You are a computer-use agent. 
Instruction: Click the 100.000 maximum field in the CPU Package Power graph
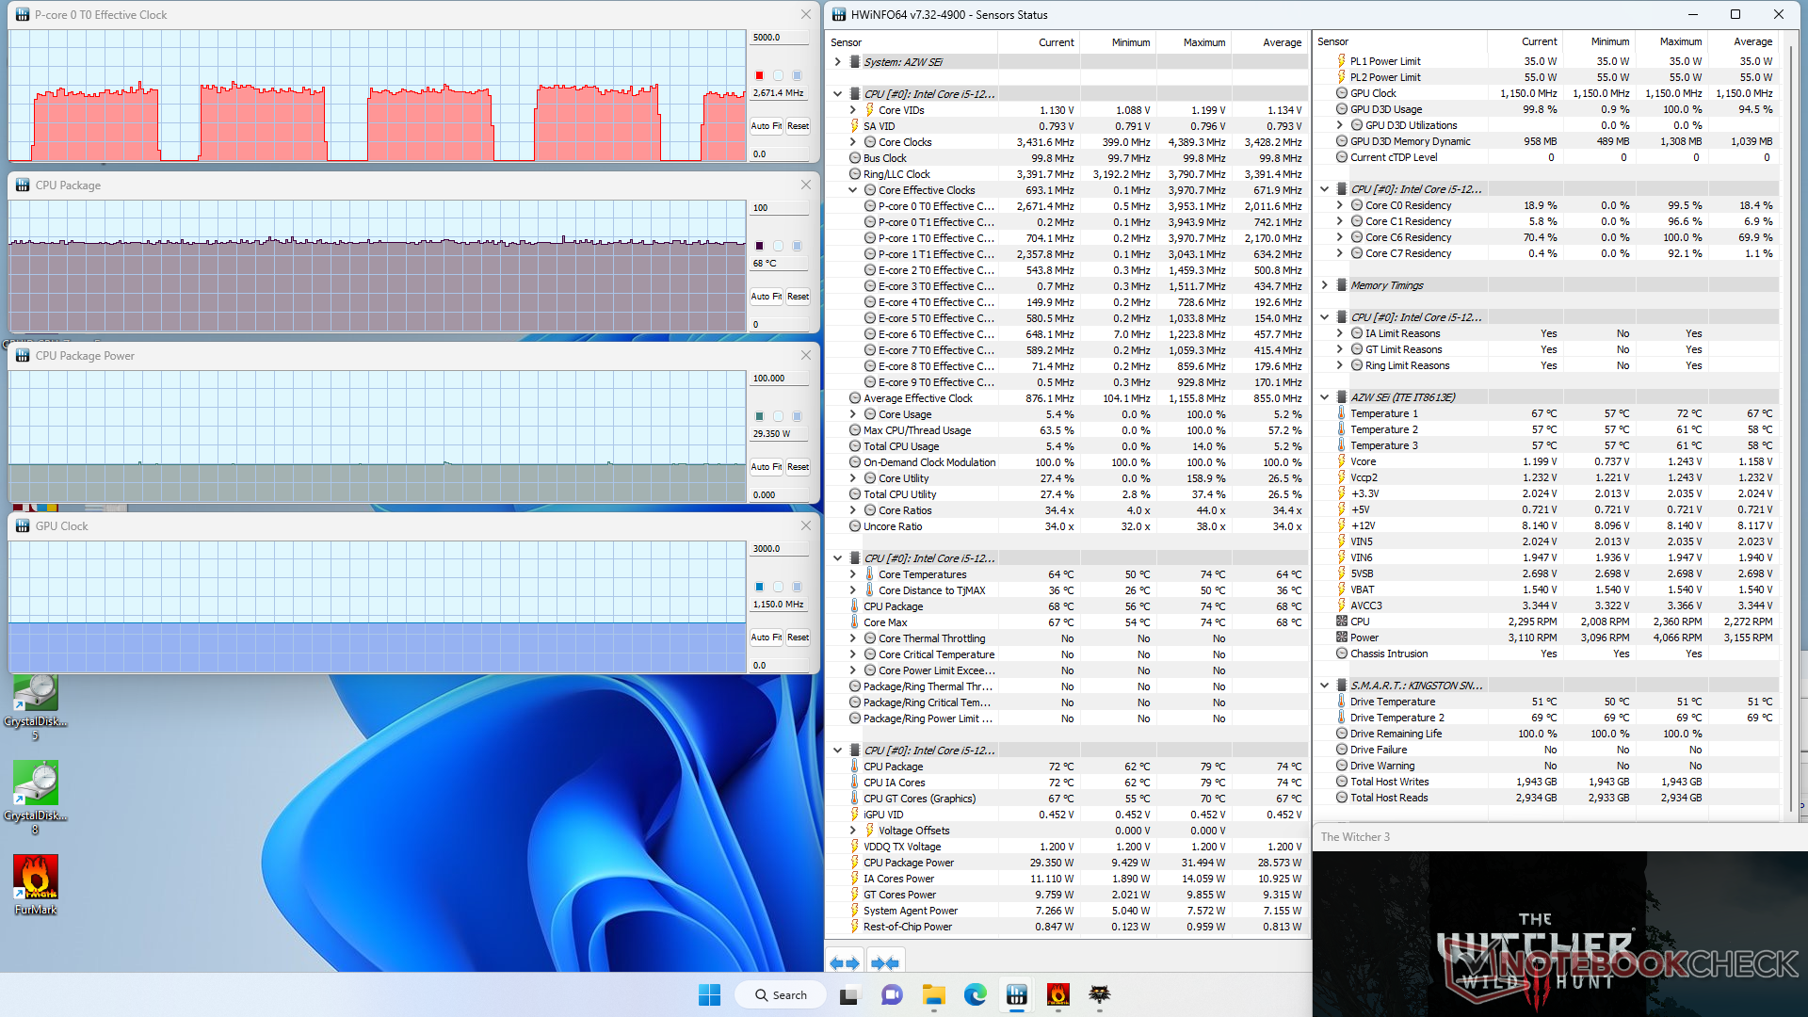pos(780,379)
